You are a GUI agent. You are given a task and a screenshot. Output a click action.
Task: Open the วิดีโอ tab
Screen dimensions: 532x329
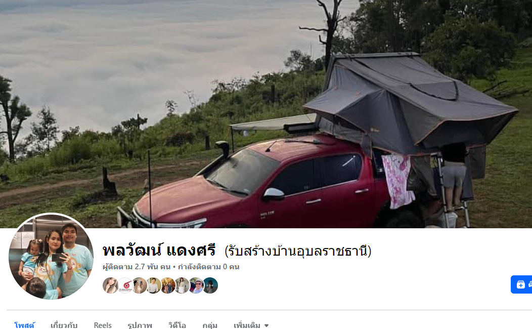(x=177, y=325)
